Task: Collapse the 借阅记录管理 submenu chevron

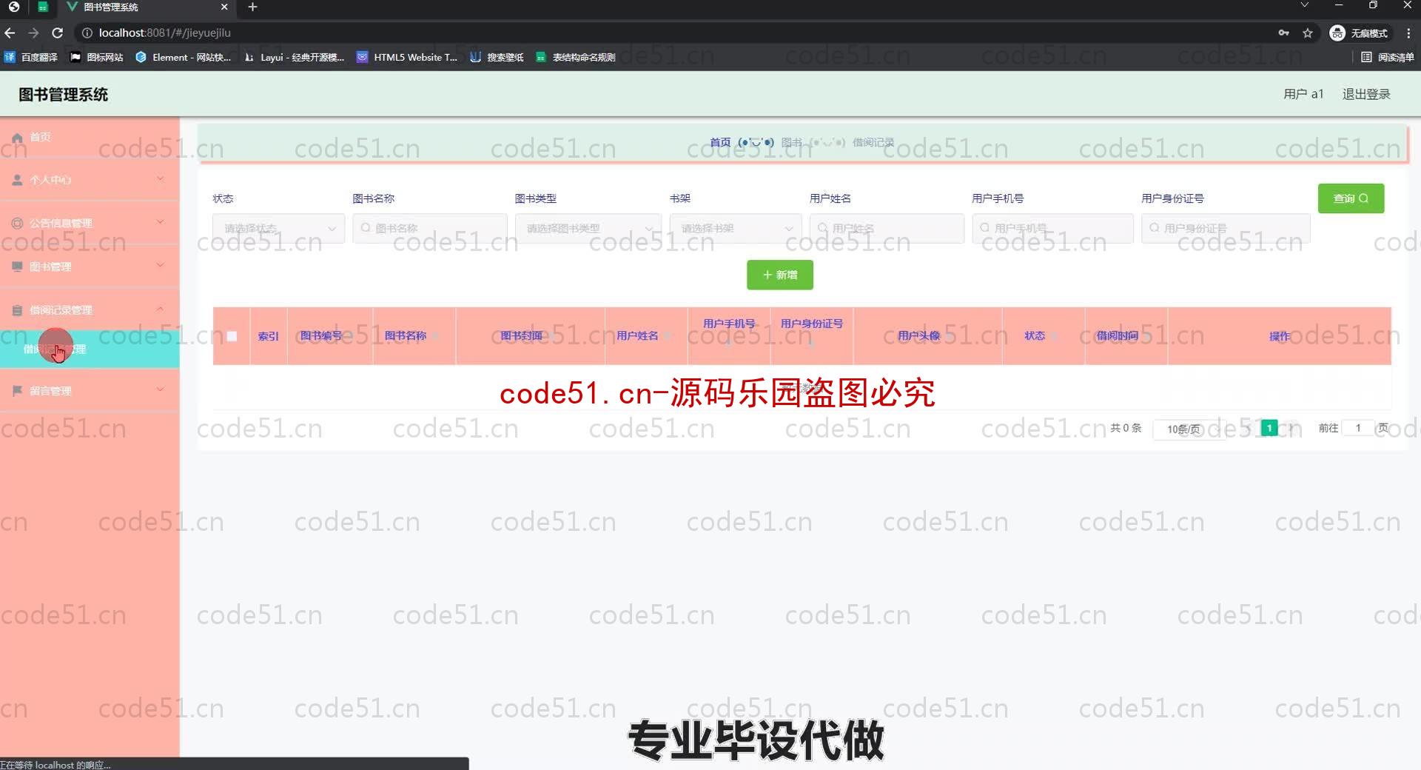Action: tap(160, 309)
